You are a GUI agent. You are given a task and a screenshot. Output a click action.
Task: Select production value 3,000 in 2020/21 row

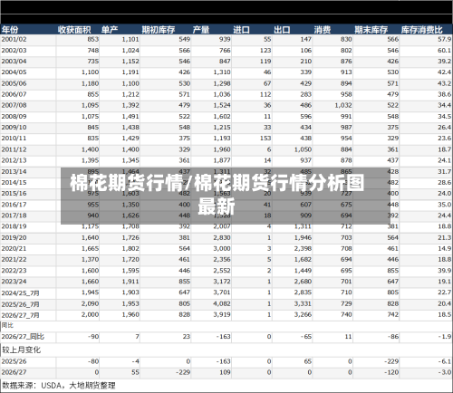pyautogui.click(x=222, y=248)
